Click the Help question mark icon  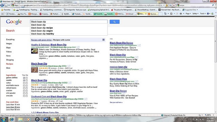[x=208, y=14]
